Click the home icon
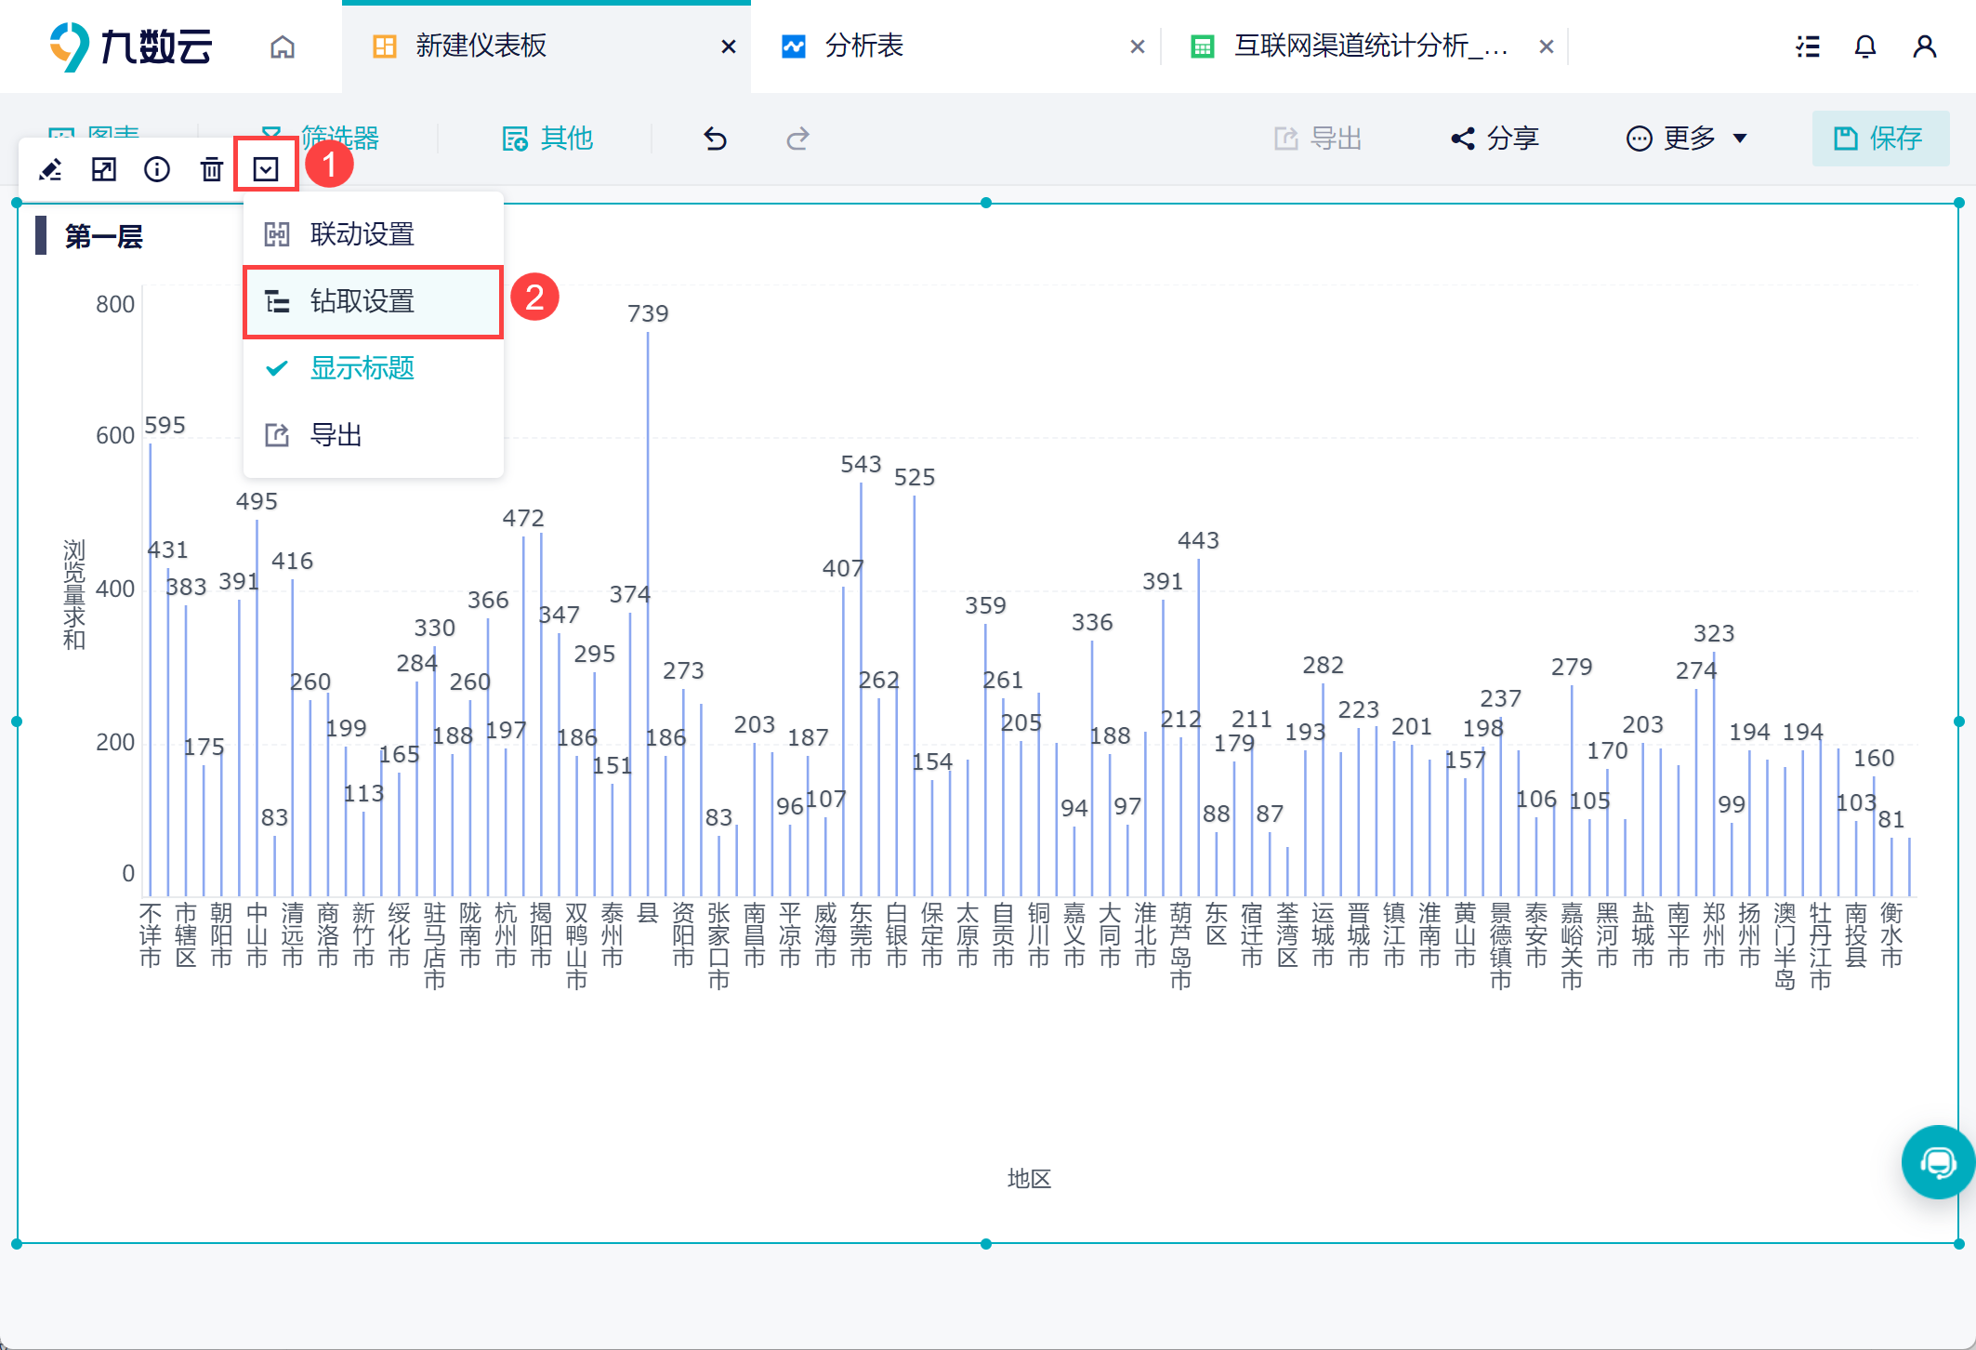 point(283,46)
